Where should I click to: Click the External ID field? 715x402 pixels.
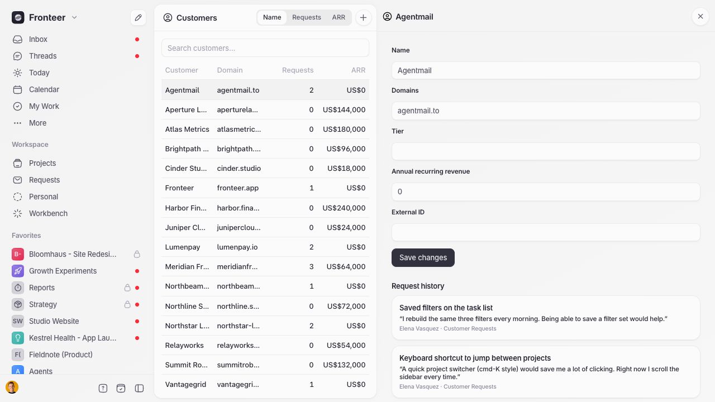[x=546, y=232]
